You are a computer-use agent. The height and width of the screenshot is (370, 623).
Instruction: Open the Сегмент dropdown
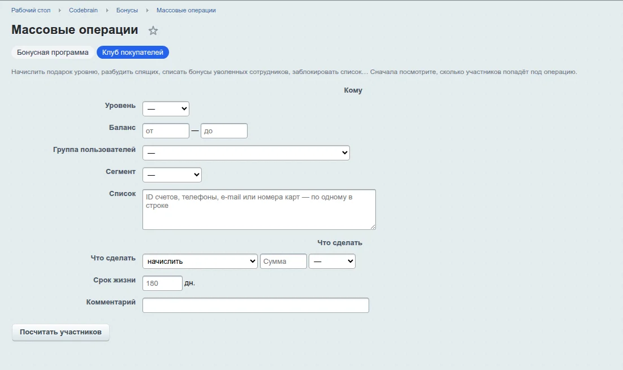(x=172, y=175)
